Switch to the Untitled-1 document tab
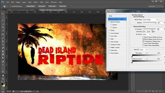Image resolution: width=165 pixels, height=93 pixels. coord(21,10)
